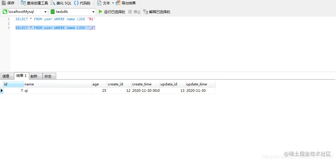Click the create_id column header

pyautogui.click(x=119, y=84)
